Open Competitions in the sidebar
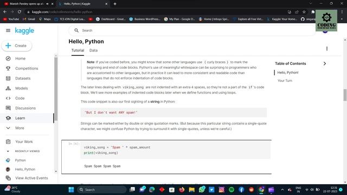 (x=27, y=69)
